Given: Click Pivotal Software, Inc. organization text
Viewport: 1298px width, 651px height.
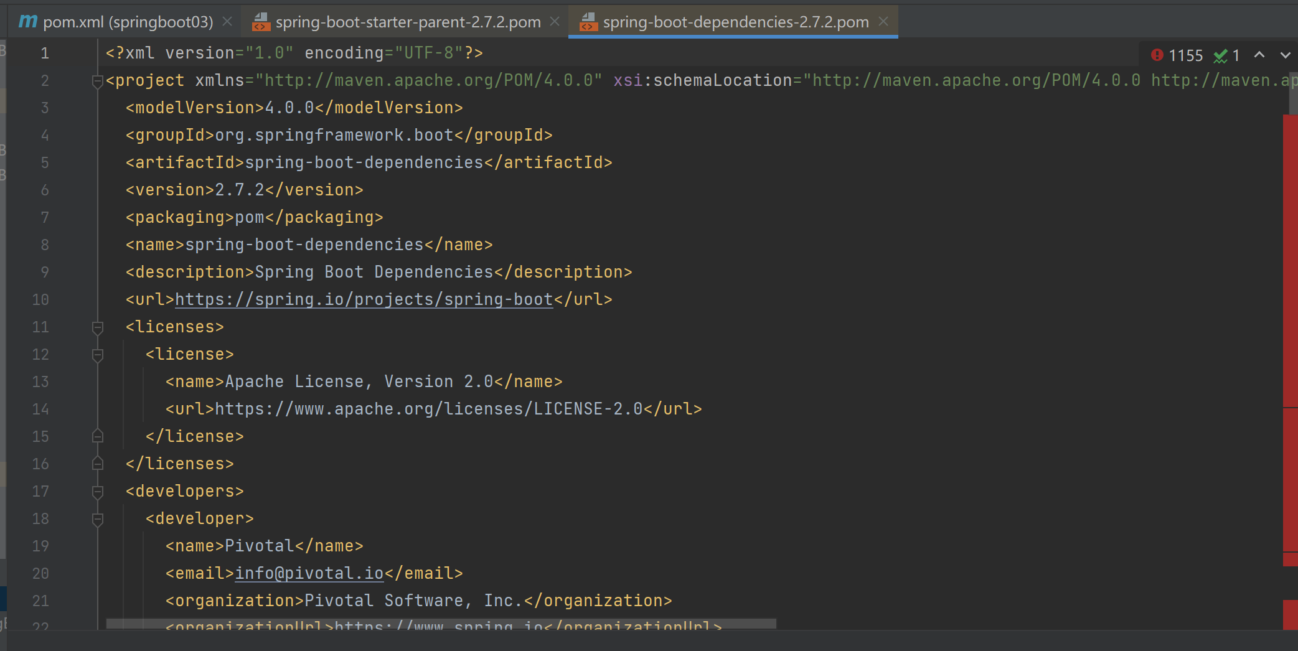Looking at the screenshot, I should coord(414,601).
